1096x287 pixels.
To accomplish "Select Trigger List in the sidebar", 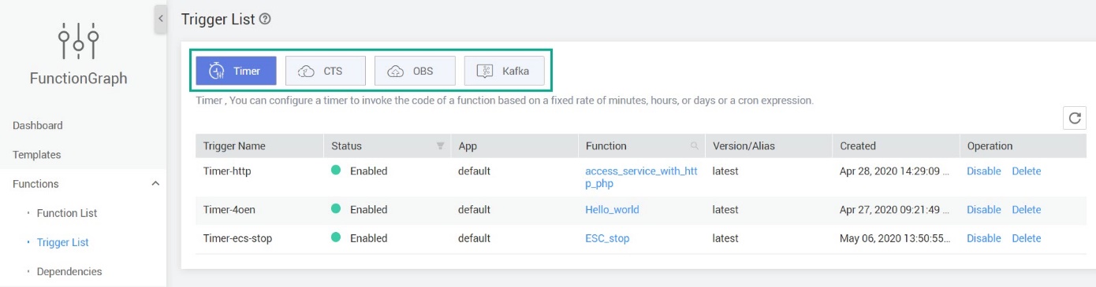I will click(x=63, y=242).
